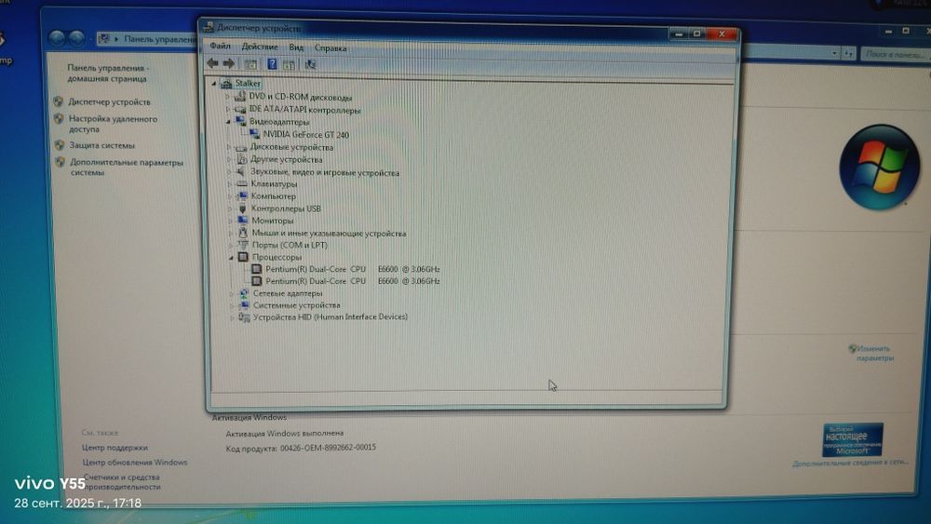Open Центр поддержки link
Viewport: 931px width, 524px height.
tap(115, 448)
